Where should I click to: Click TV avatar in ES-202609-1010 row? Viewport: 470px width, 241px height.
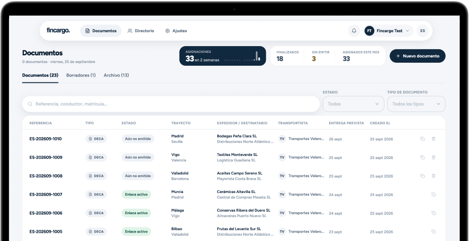[x=282, y=139]
